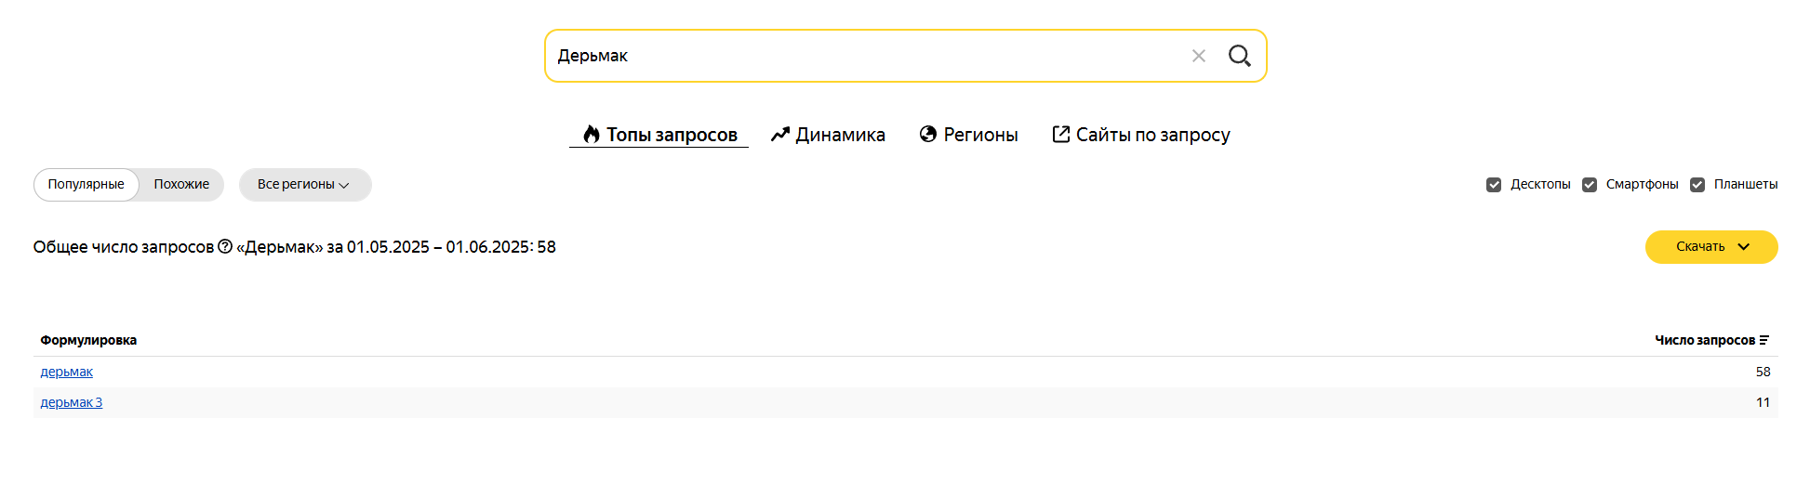Select the Популярные toggle option
The width and height of the screenshot is (1810, 484).
tap(87, 185)
